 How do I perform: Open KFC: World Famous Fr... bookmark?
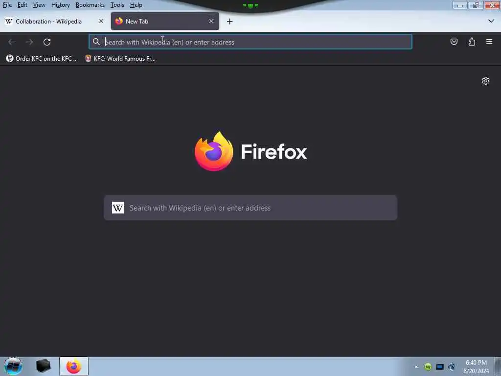coord(120,59)
